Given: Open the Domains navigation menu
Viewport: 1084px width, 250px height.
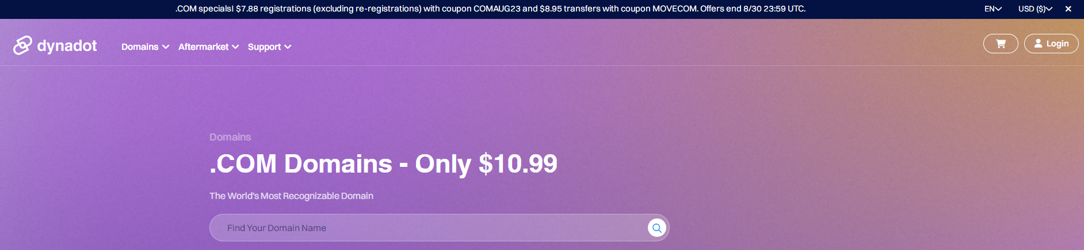Looking at the screenshot, I should (140, 47).
